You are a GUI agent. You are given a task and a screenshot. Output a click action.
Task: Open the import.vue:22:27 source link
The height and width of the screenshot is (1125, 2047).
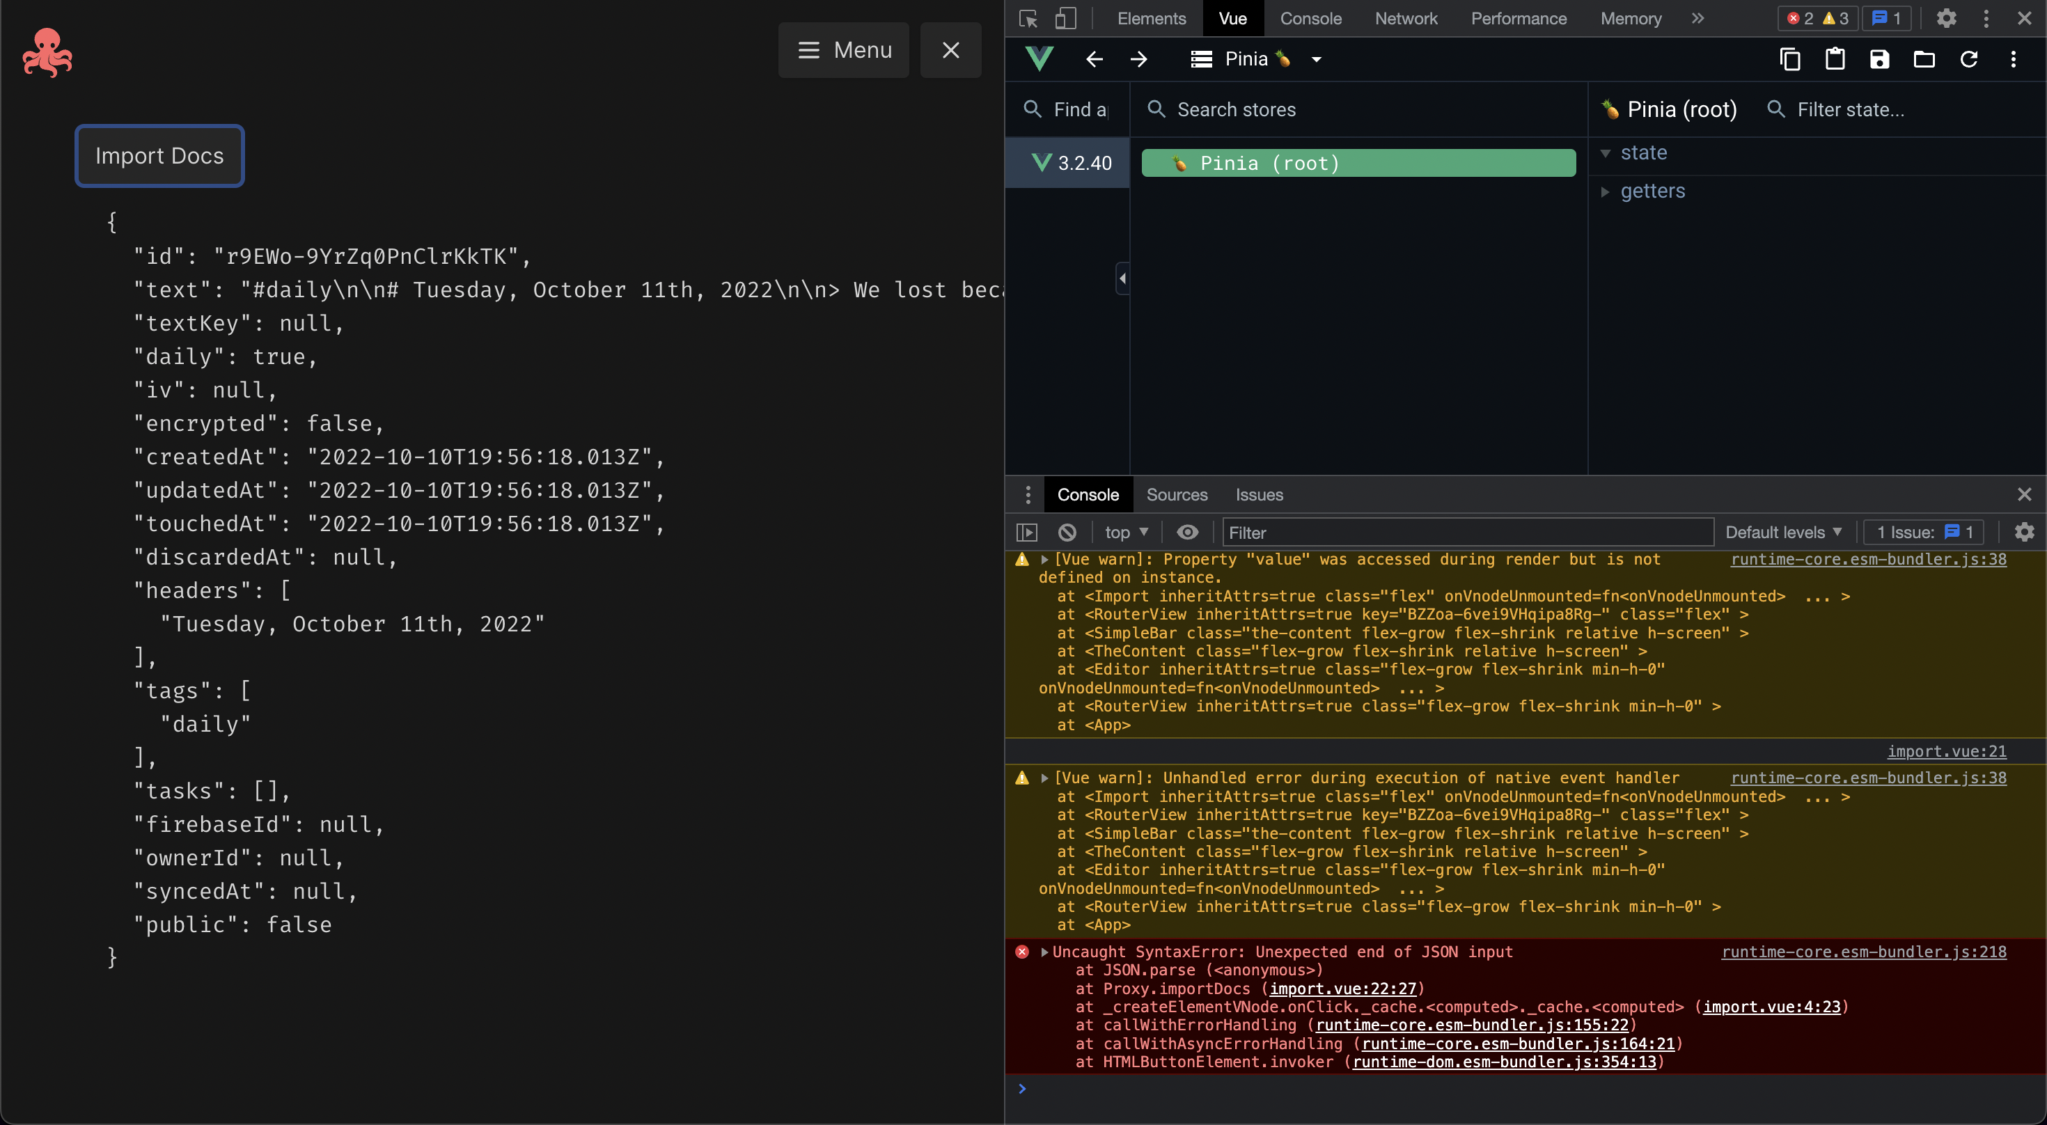point(1342,989)
